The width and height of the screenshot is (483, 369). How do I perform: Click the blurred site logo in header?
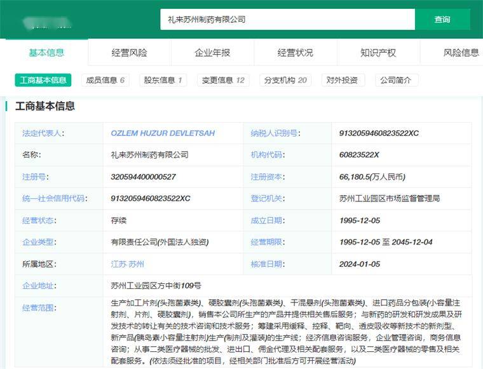click(47, 23)
